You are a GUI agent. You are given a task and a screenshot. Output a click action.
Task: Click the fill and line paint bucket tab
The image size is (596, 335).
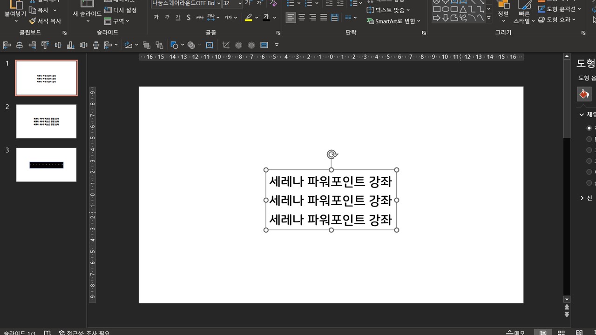tap(584, 94)
